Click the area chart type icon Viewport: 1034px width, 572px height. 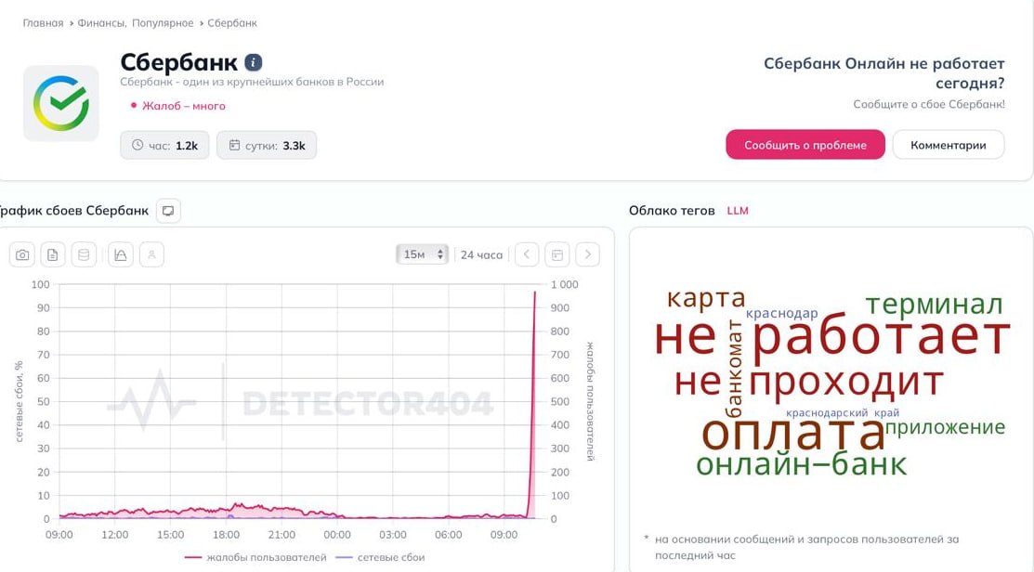coord(120,254)
